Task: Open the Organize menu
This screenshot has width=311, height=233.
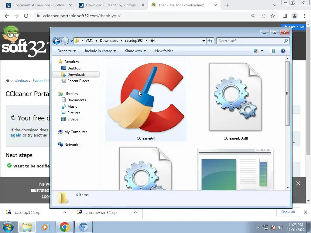Action: [67, 51]
